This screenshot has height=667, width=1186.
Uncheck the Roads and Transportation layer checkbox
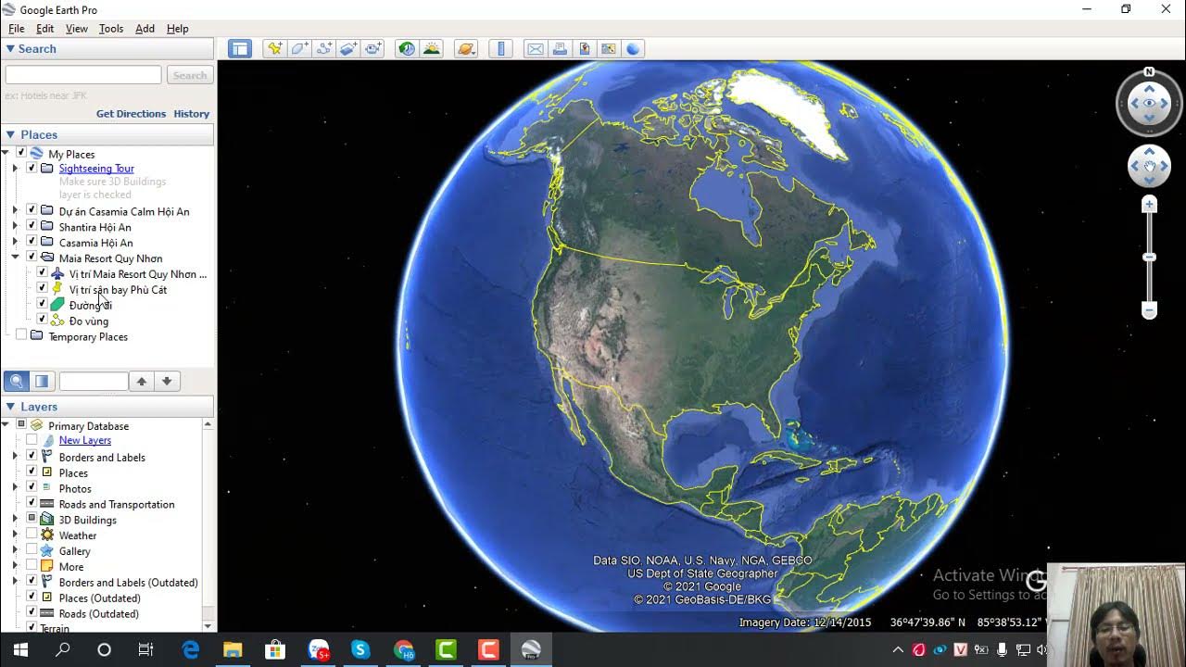click(32, 504)
